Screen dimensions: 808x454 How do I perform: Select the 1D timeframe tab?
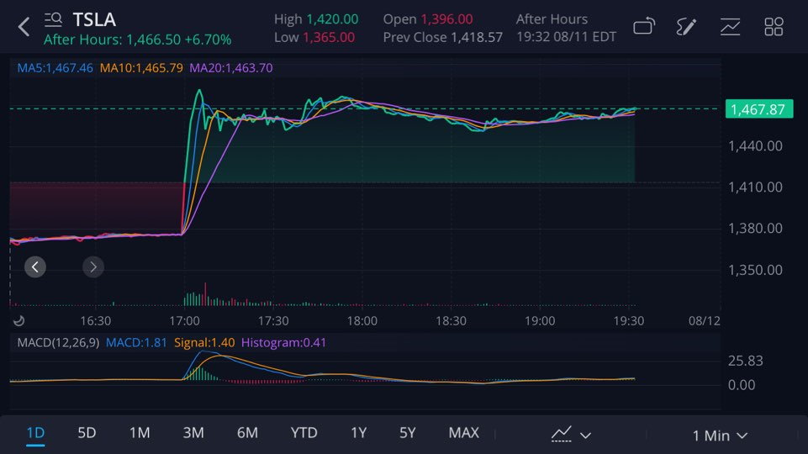(x=35, y=433)
